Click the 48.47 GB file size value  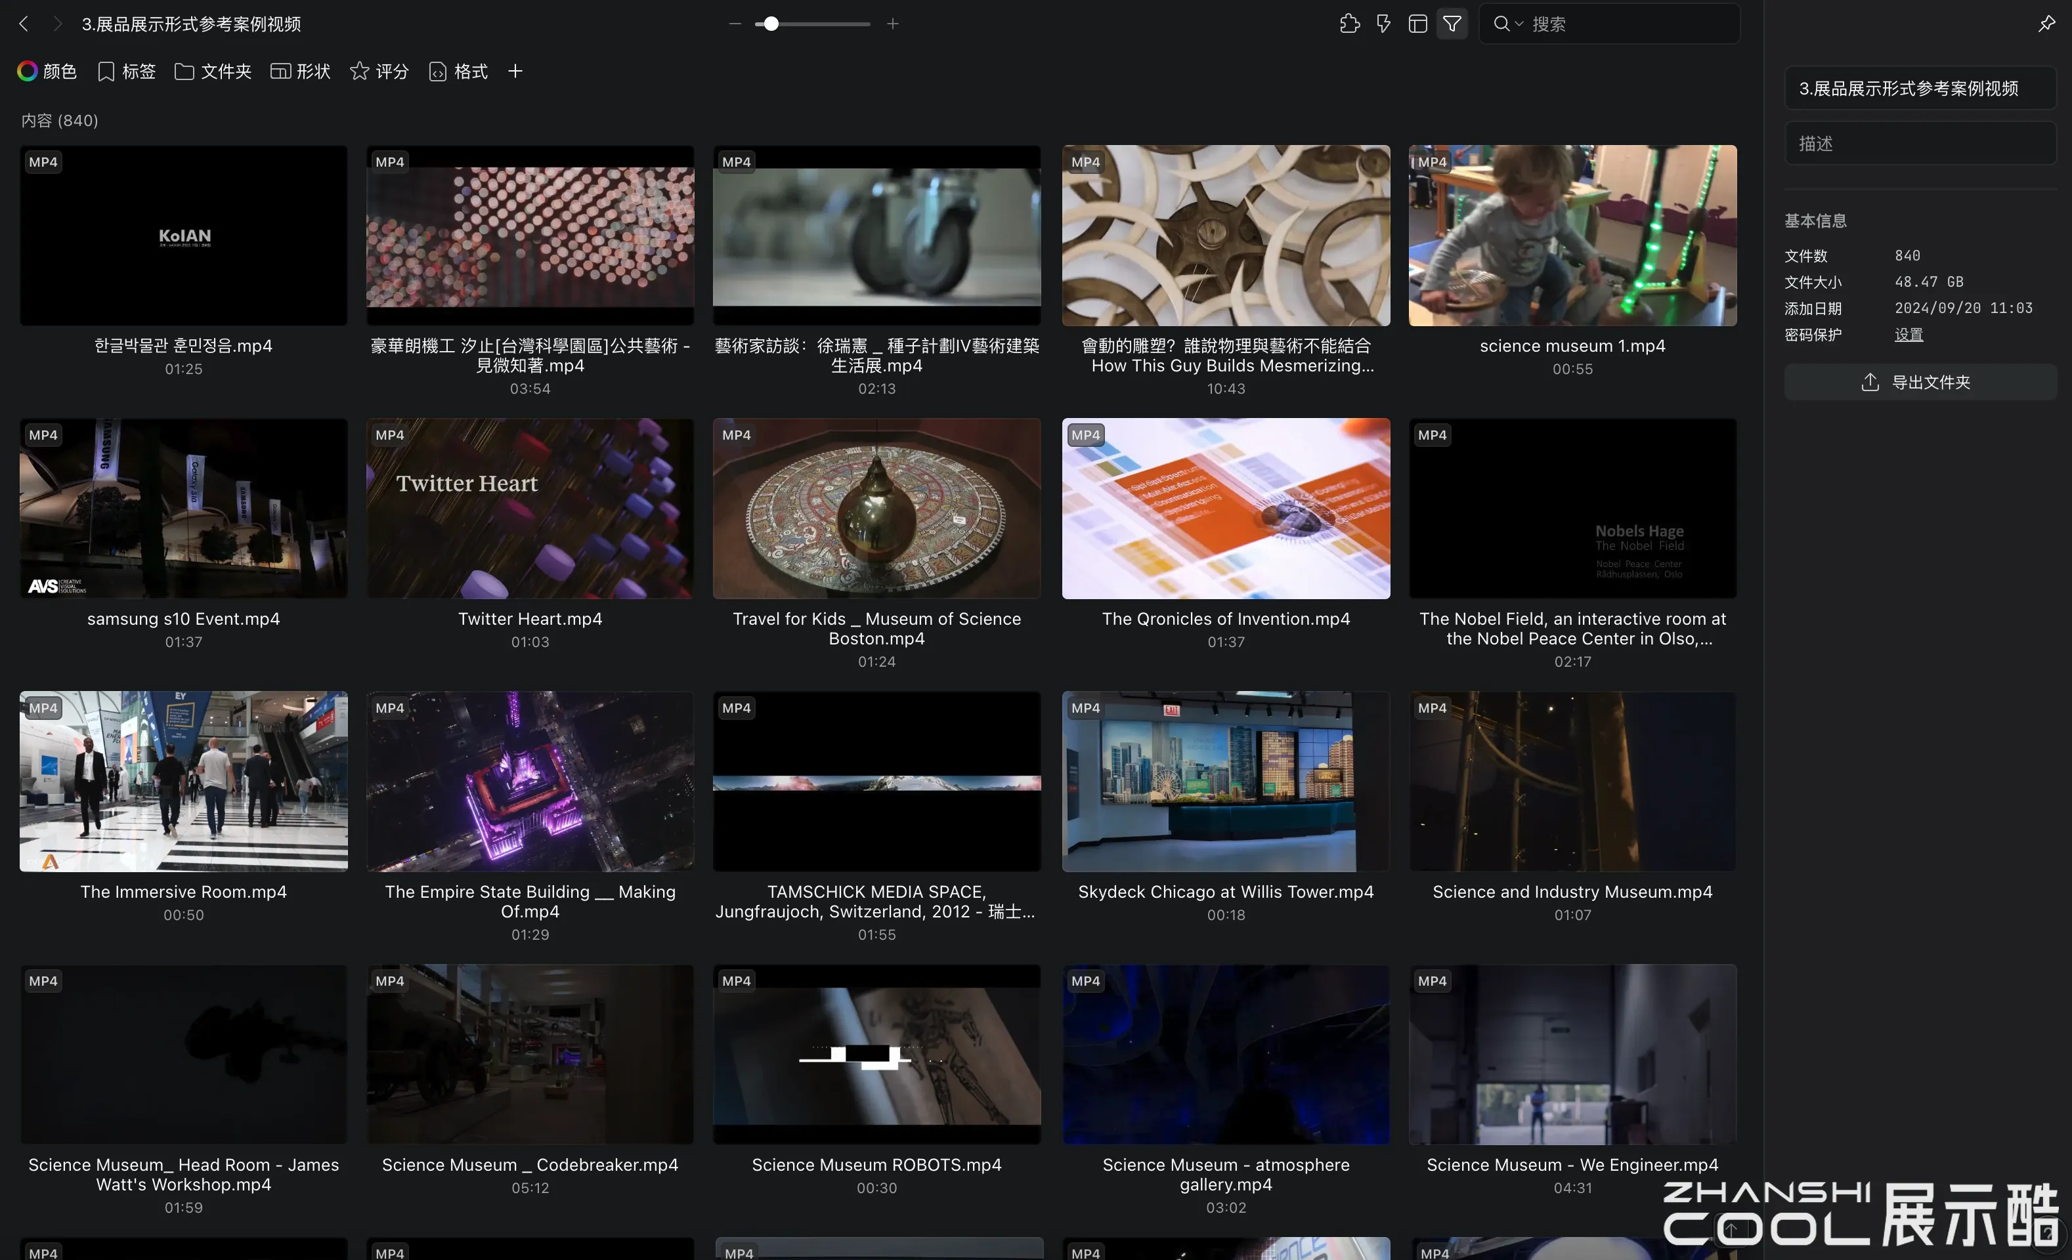[1929, 282]
